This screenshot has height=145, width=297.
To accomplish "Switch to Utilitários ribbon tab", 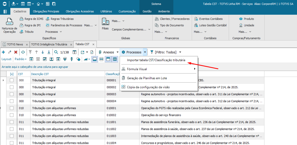I will [x=106, y=11].
